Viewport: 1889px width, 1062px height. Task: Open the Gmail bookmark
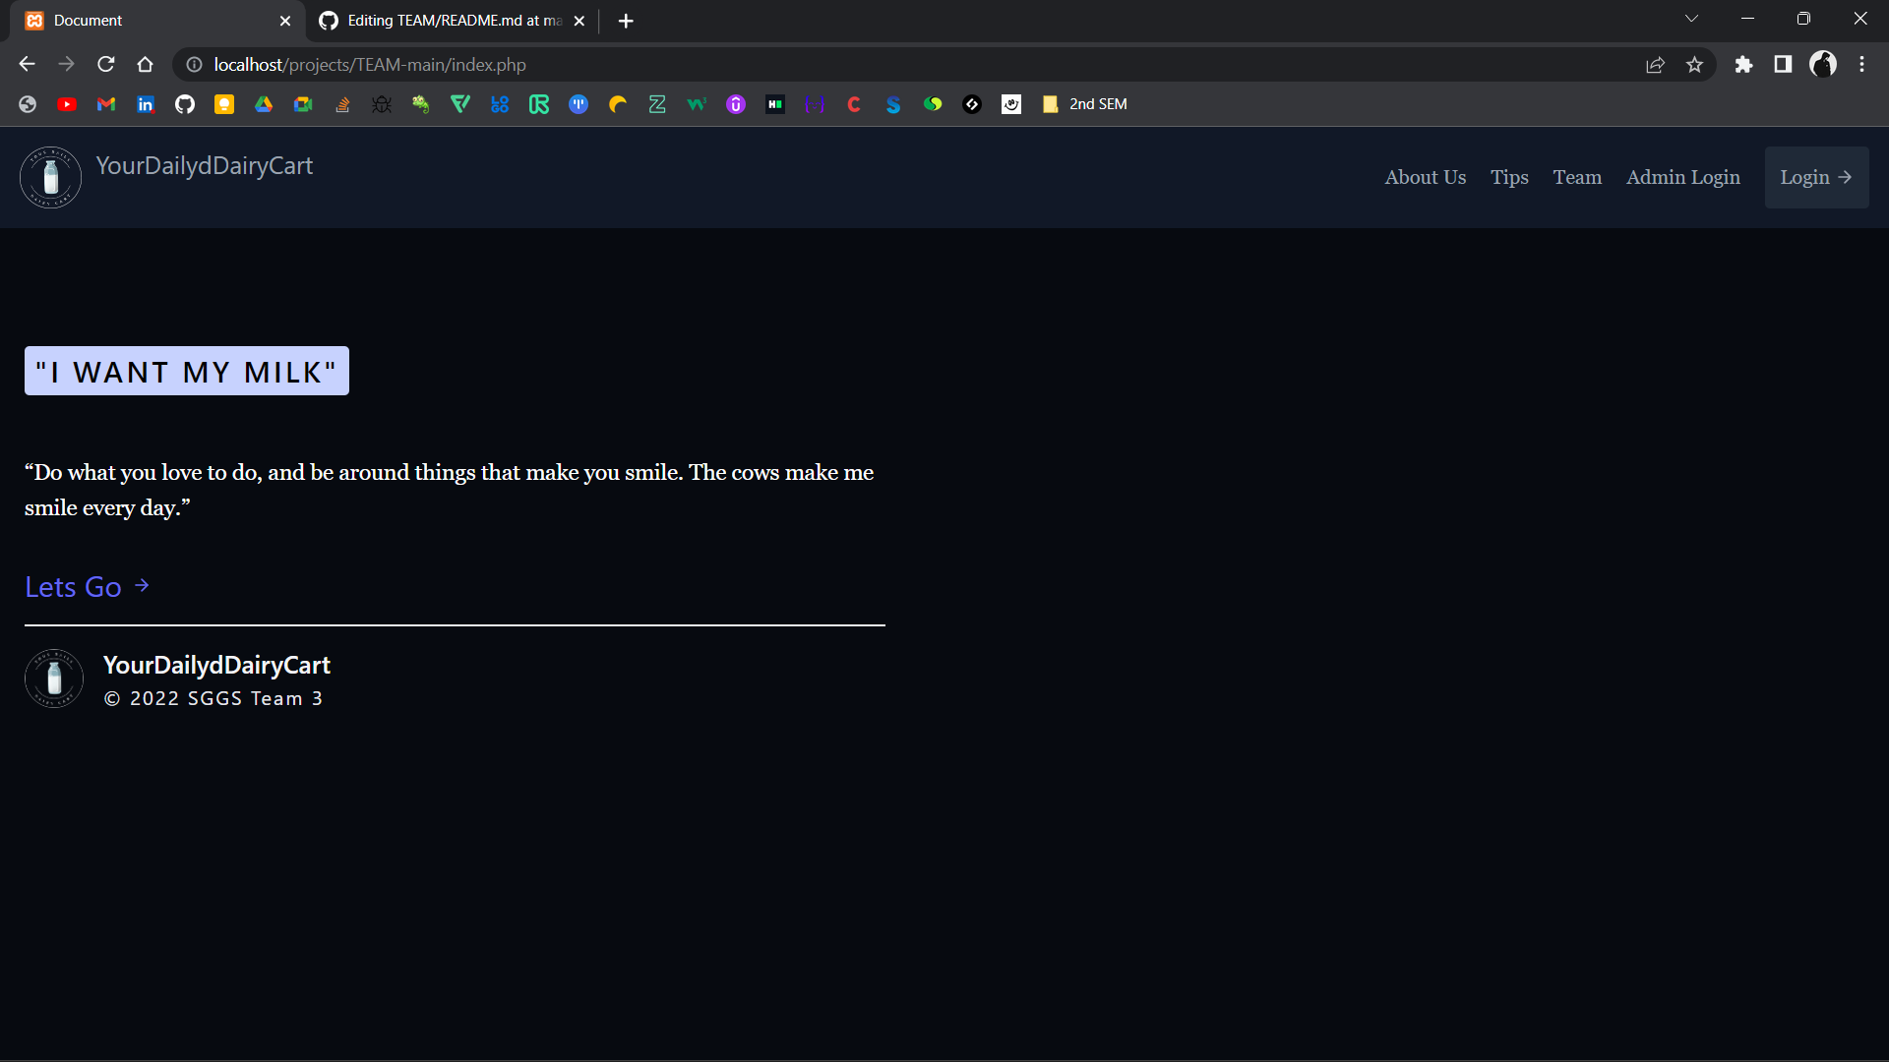[106, 104]
